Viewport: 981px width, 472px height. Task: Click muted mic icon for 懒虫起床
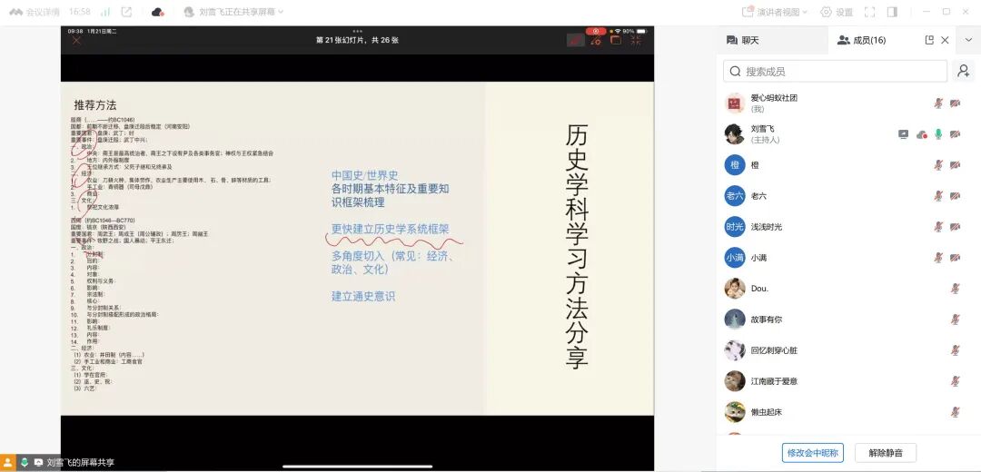pyautogui.click(x=956, y=412)
